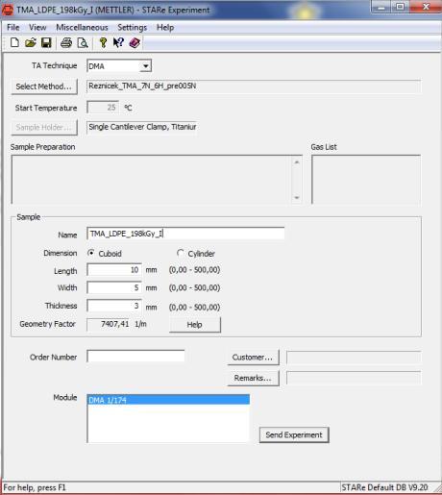Close the STARe Experiment window
The image size is (442, 495).
pos(426,7)
